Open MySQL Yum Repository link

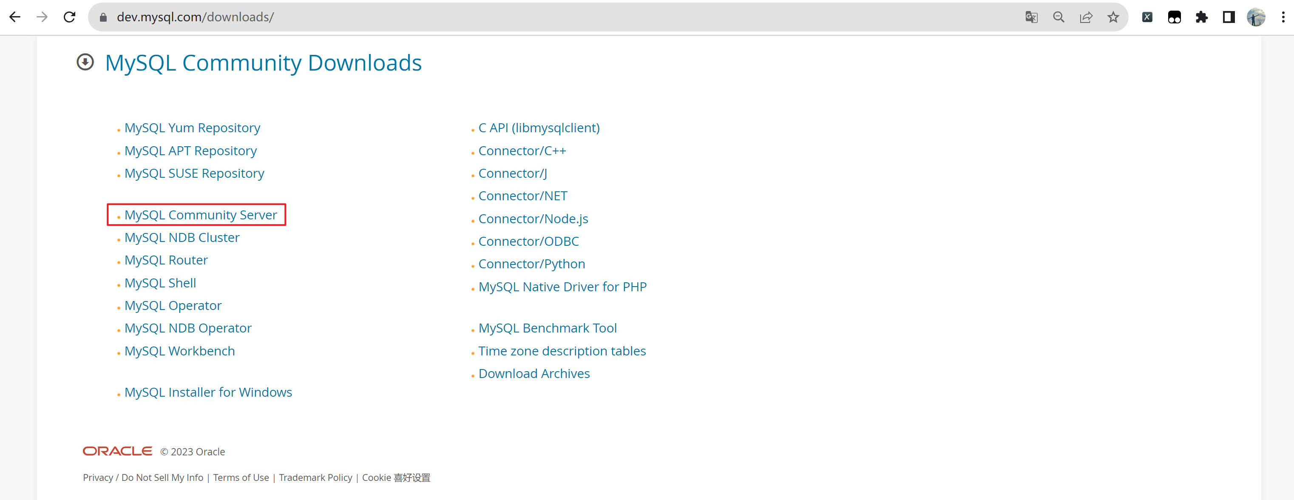(192, 128)
